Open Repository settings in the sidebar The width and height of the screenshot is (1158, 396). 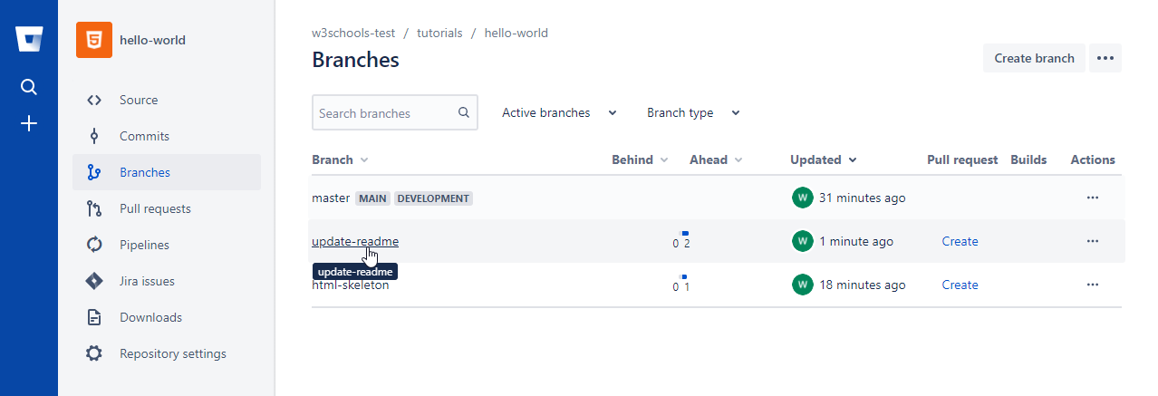pyautogui.click(x=172, y=353)
